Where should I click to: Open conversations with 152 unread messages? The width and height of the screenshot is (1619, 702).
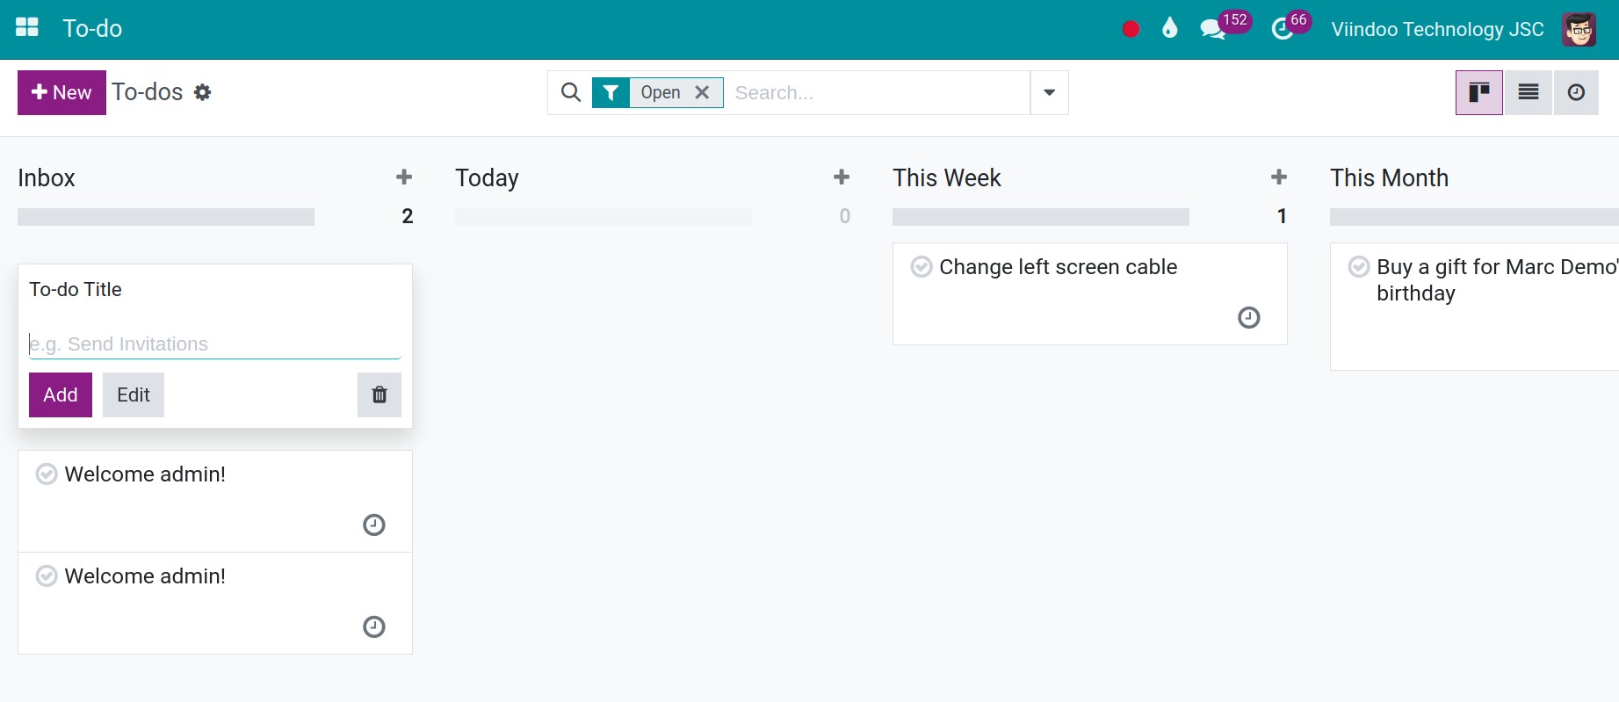(x=1225, y=26)
